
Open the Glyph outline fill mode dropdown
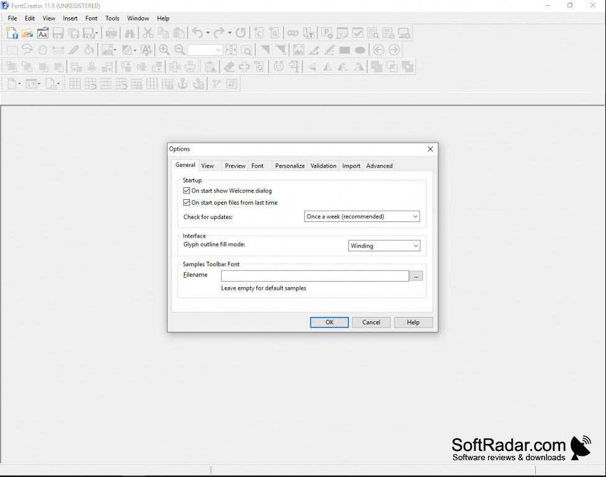pyautogui.click(x=384, y=246)
